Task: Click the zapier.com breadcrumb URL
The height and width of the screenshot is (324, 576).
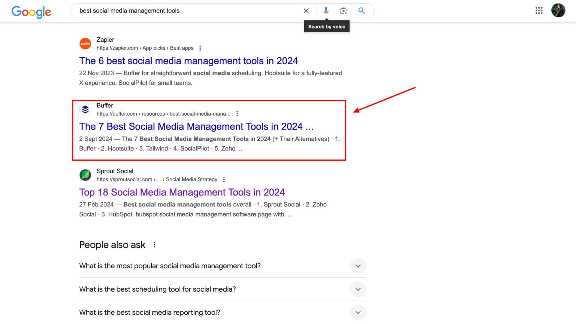Action: tap(145, 48)
